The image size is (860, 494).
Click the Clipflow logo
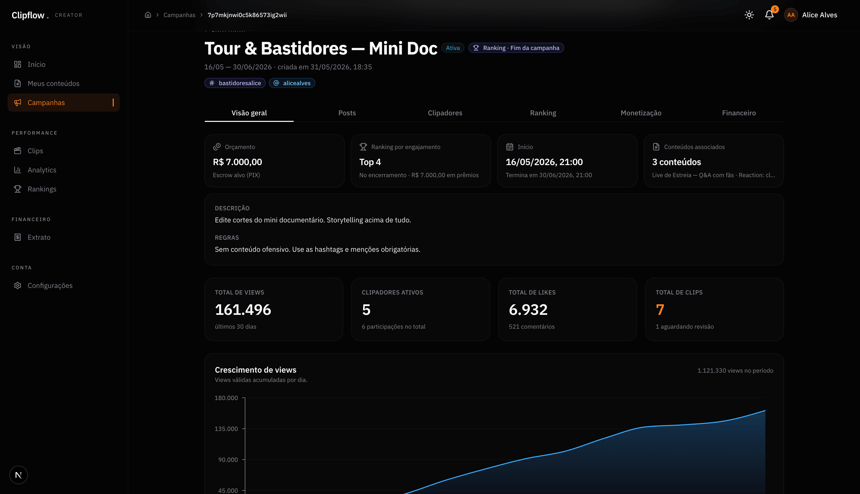click(x=30, y=15)
